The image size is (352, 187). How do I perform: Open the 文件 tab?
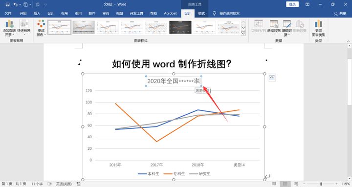pos(8,13)
